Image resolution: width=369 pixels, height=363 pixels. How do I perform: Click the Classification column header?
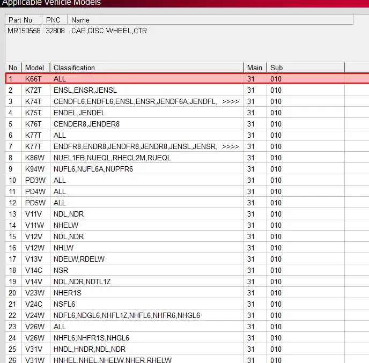click(146, 68)
